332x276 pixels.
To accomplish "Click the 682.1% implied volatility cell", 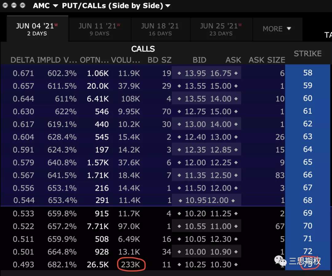I will [62, 265].
